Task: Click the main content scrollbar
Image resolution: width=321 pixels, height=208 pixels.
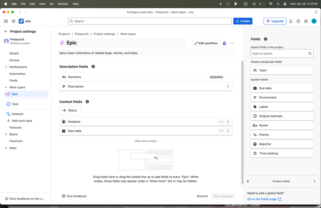Action: [x=243, y=122]
